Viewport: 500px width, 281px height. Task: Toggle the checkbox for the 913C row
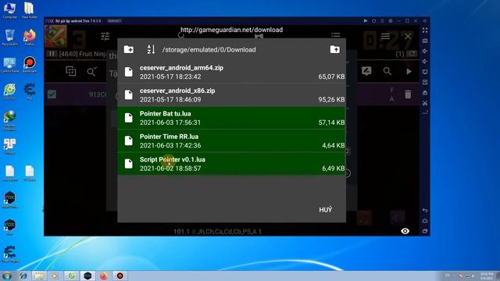coord(52,94)
